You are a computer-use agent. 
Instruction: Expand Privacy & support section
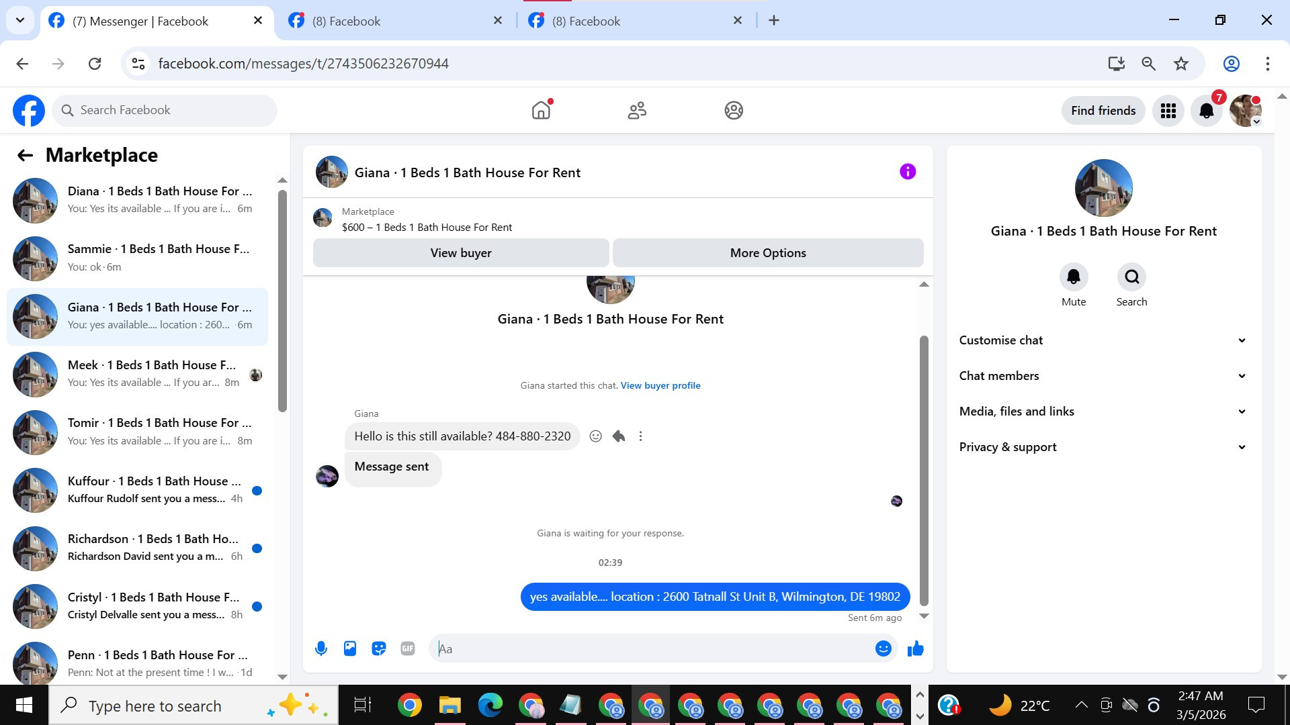[1103, 447]
